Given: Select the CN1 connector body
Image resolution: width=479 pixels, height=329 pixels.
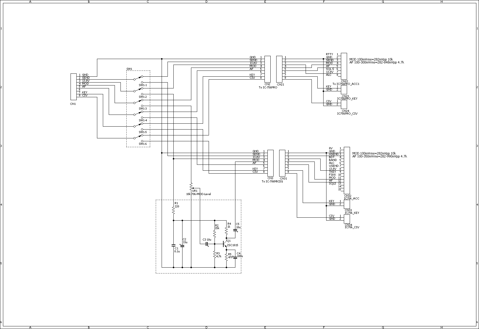Looking at the screenshot, I should click(73, 87).
